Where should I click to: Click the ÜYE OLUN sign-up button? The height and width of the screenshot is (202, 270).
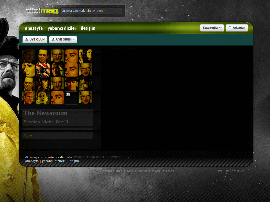click(35, 39)
